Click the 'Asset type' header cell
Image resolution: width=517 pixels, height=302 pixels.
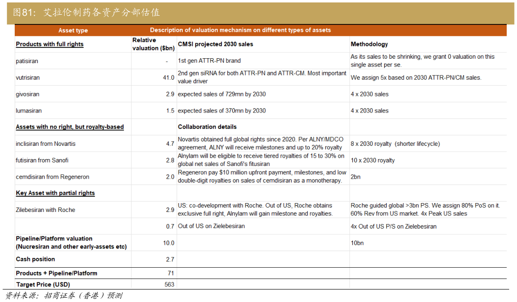click(x=73, y=30)
